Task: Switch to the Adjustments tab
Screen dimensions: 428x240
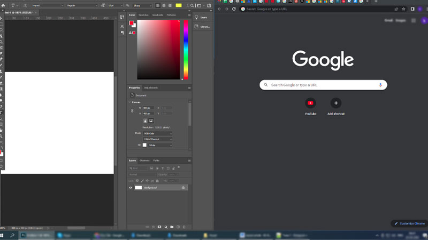Action: tap(151, 88)
